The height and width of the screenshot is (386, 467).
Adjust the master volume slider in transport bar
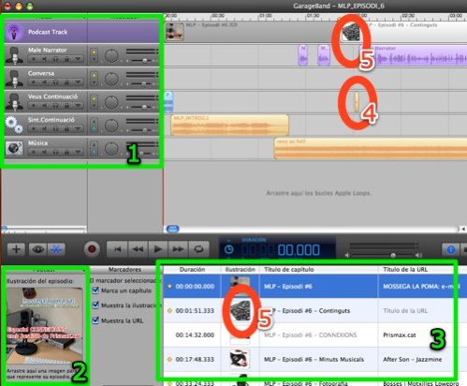coord(393,256)
